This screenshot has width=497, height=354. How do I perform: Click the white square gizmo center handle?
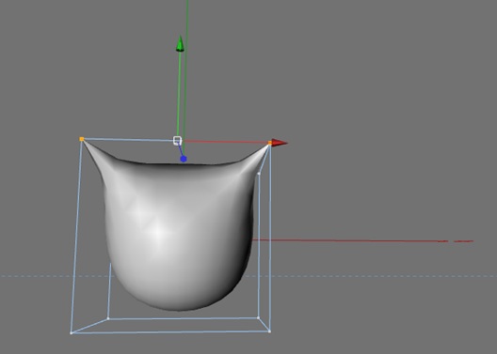[x=178, y=141]
